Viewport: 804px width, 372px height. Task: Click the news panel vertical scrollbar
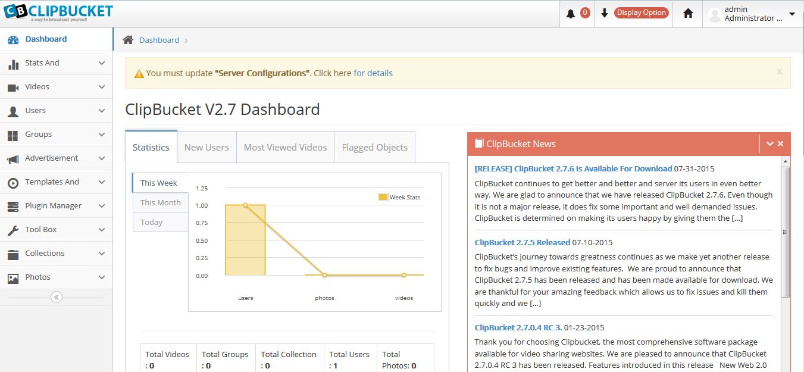click(785, 232)
